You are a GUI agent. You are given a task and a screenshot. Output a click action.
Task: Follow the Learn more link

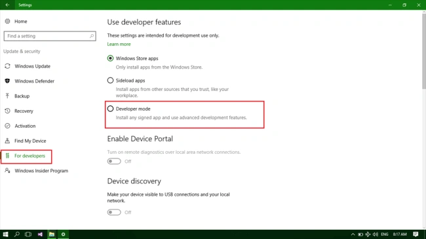119,44
